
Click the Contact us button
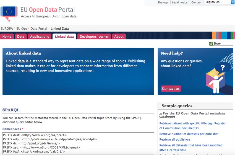(171, 89)
